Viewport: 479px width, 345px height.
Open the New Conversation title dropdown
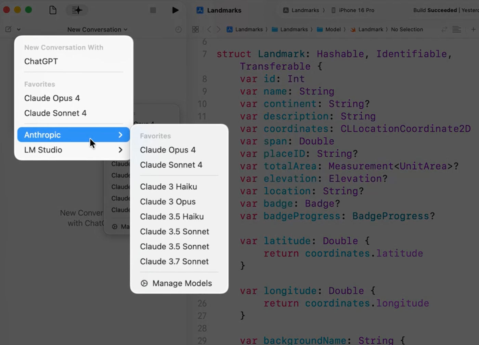click(x=97, y=29)
